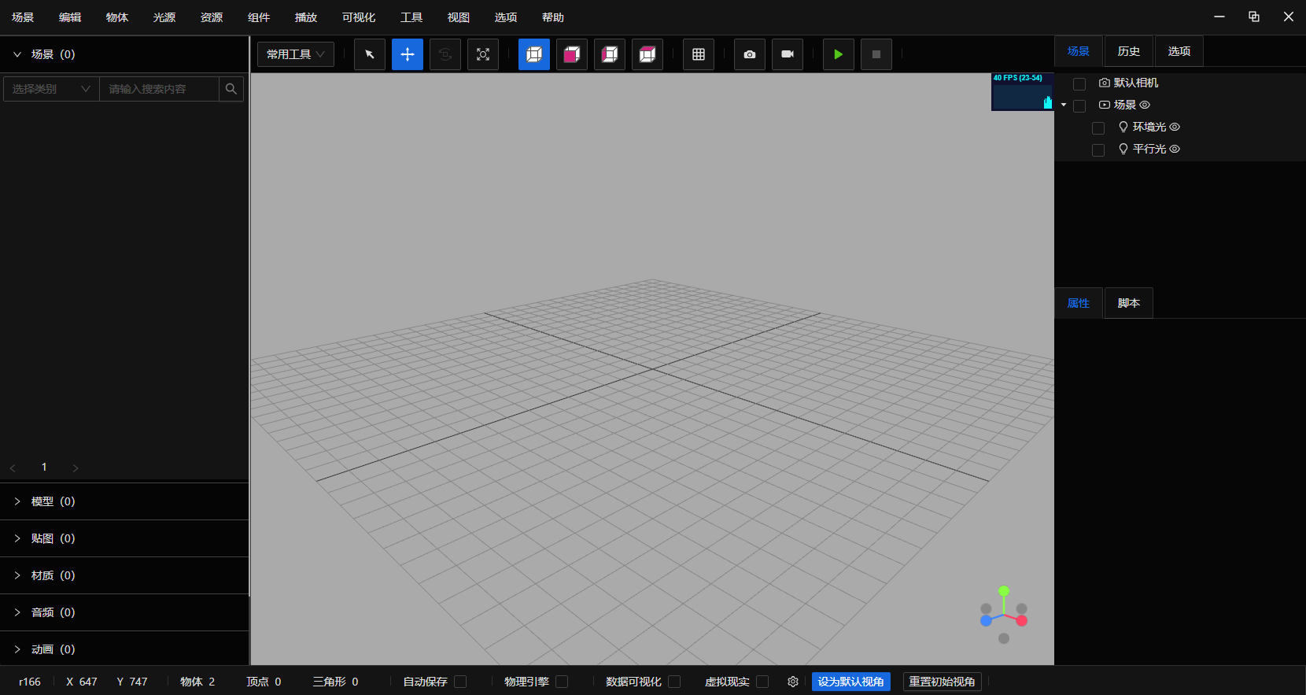Enable the 自动保存 checkbox
Image resolution: width=1306 pixels, height=695 pixels.
point(460,682)
